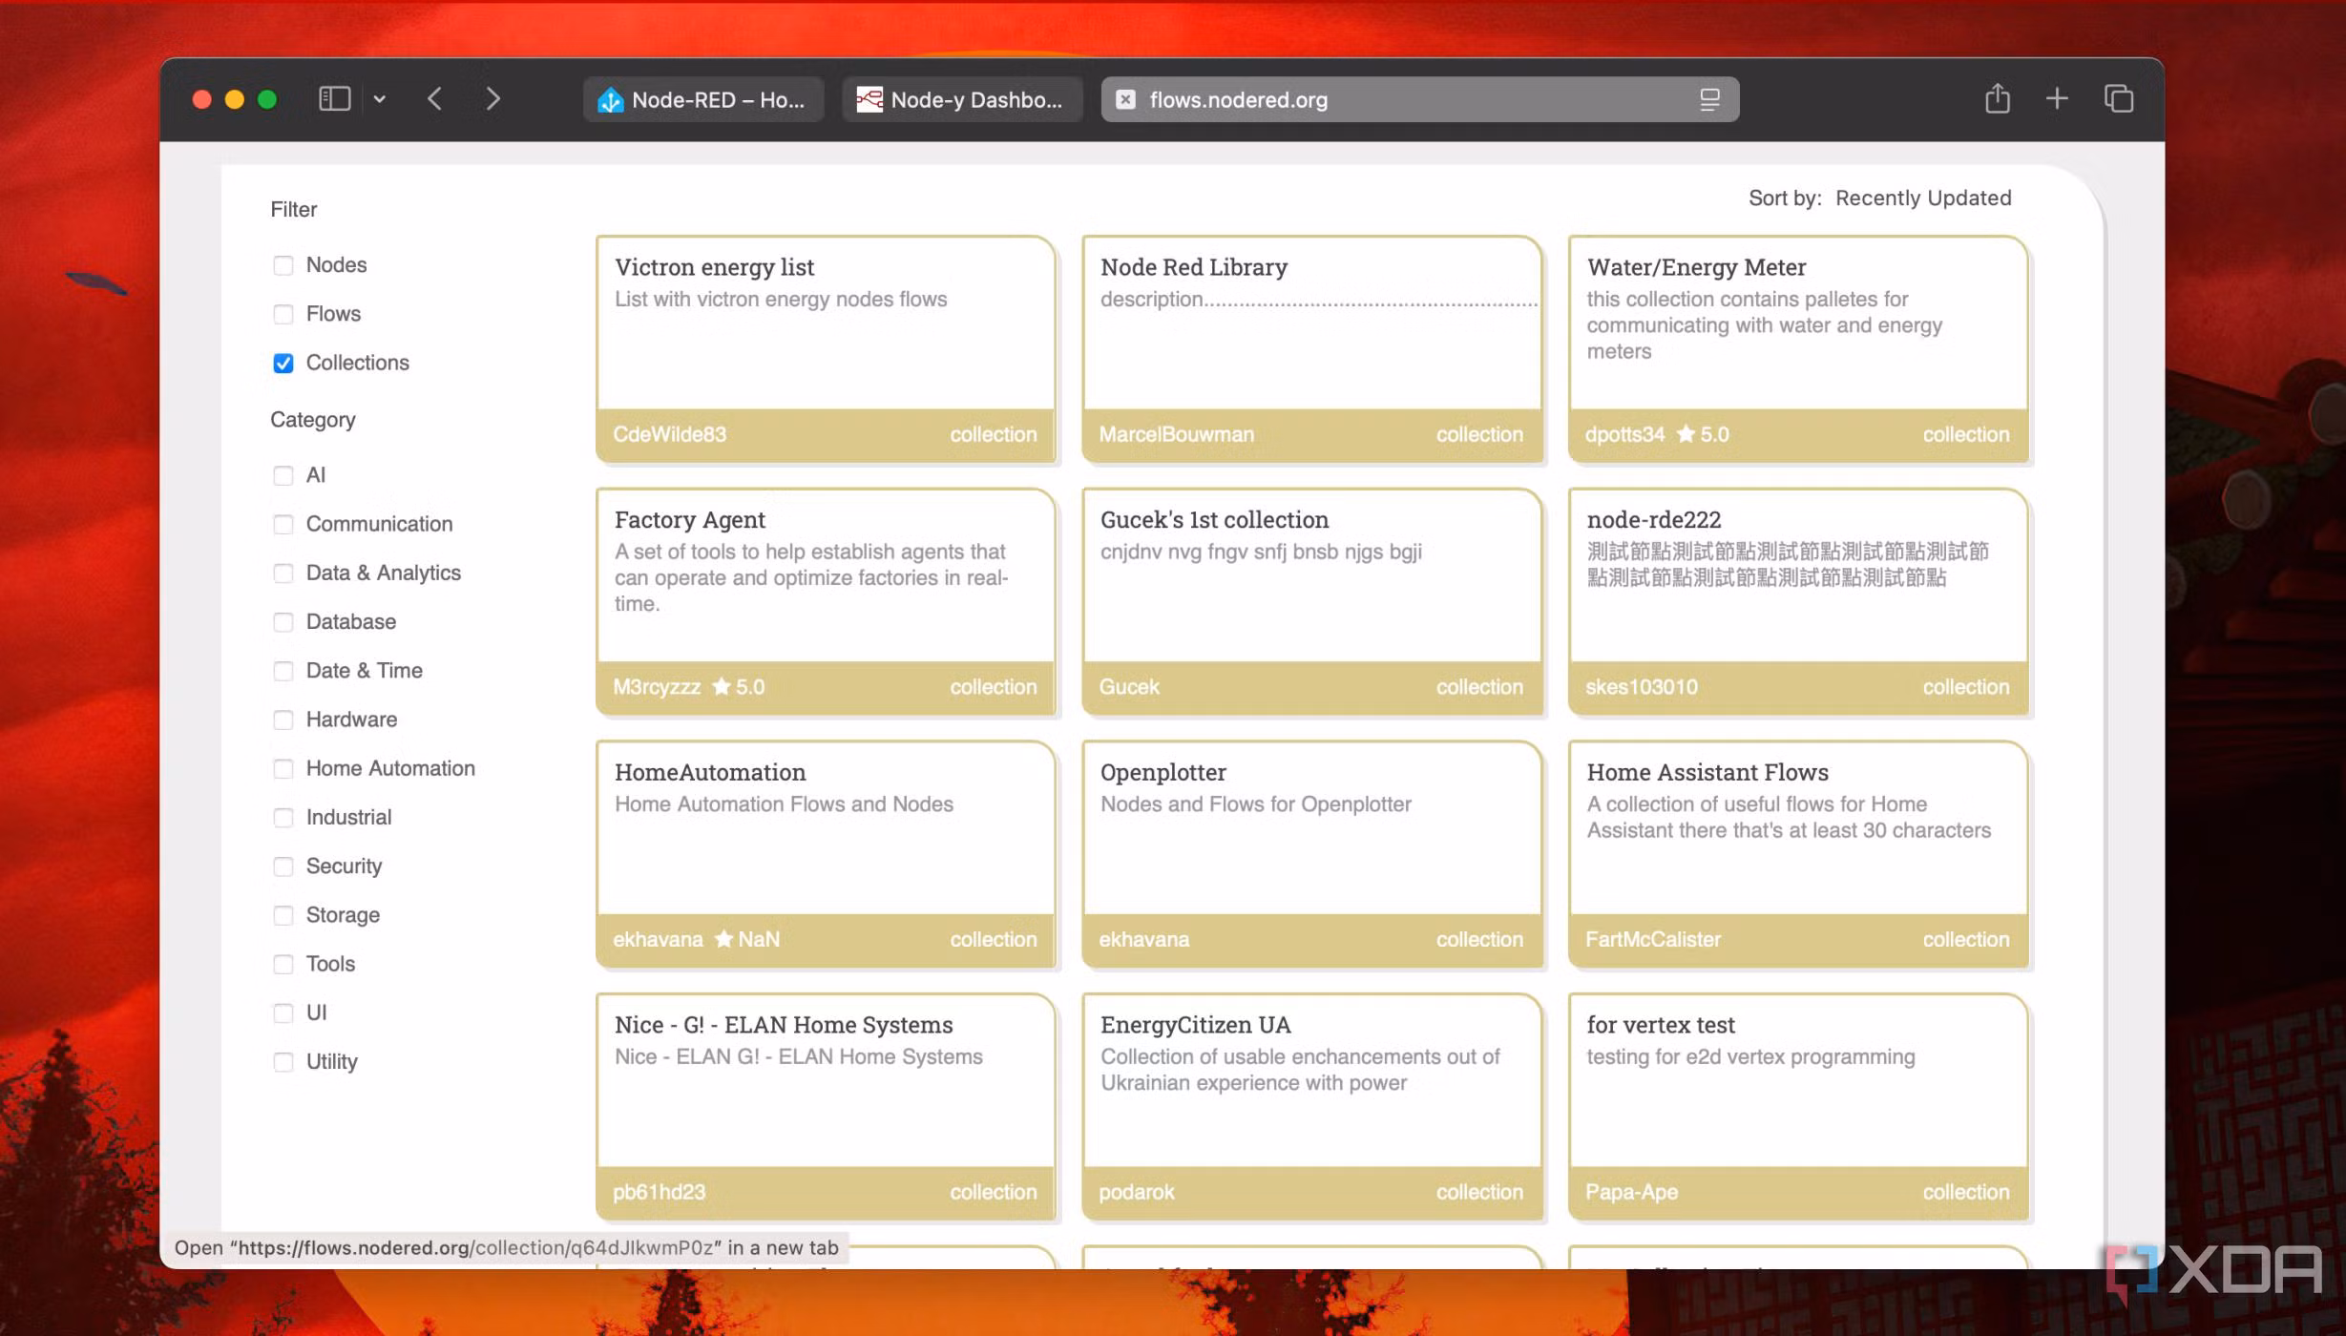Image resolution: width=2346 pixels, height=1336 pixels.
Task: Check the Home Automation category checkbox
Action: coord(283,768)
